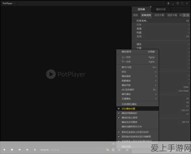Go to previous file using skip-back icon
The width and height of the screenshot is (191, 154).
click(x=19, y=150)
